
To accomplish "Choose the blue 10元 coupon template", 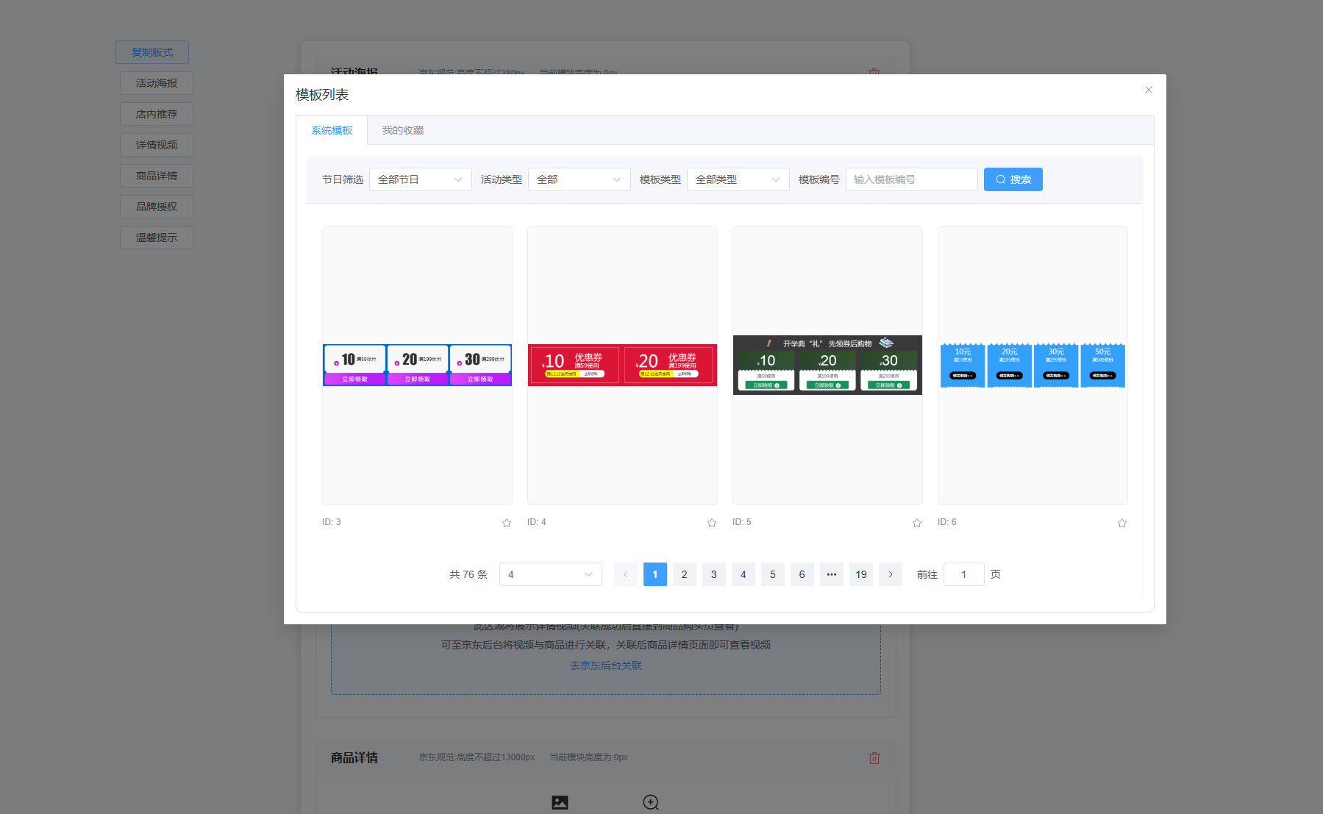I will point(1033,365).
